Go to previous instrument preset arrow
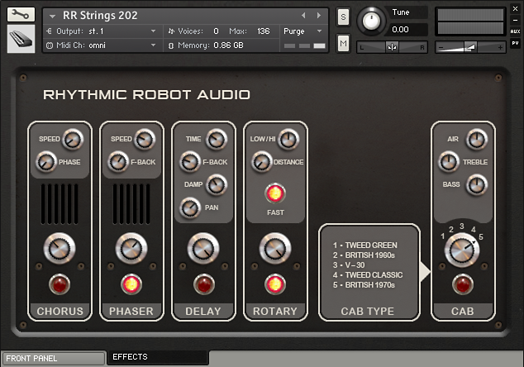This screenshot has width=524, height=367. (x=303, y=16)
